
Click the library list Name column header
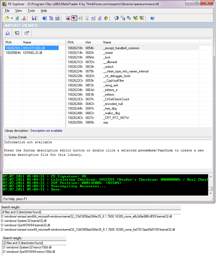tap(40, 42)
